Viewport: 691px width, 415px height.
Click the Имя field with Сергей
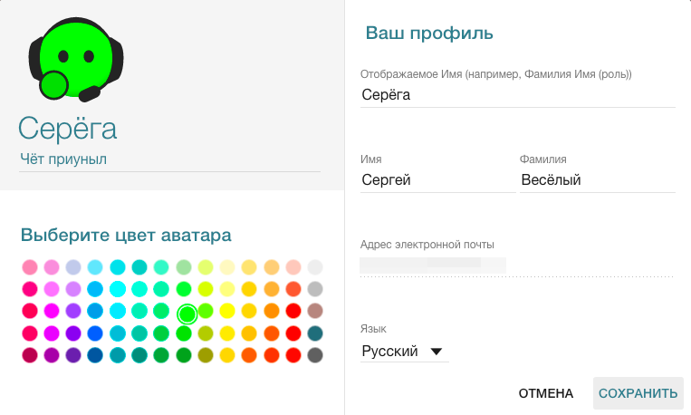click(x=437, y=180)
